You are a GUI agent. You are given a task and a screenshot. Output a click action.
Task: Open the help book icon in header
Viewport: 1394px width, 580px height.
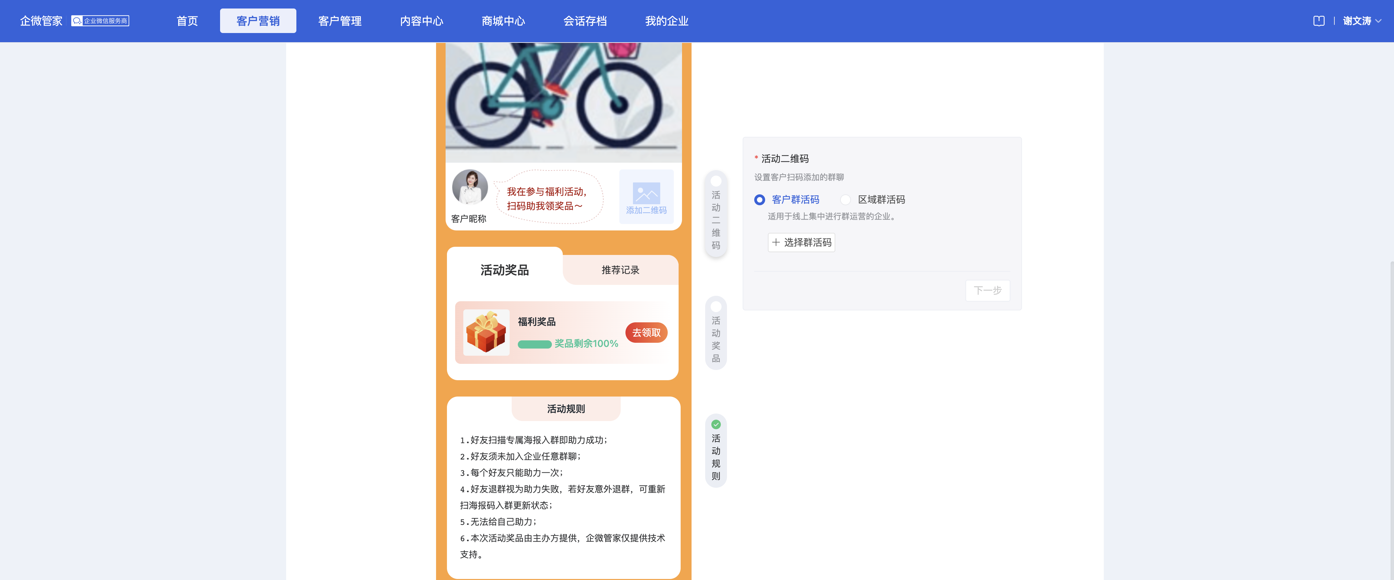point(1319,21)
